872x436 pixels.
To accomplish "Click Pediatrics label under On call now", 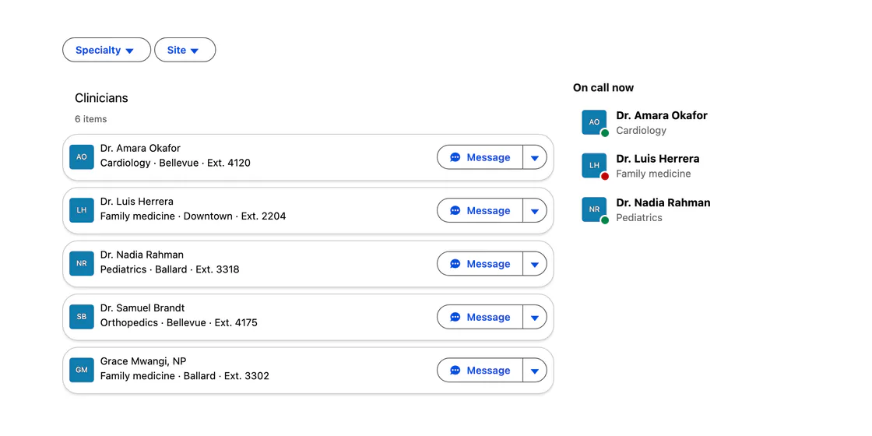I will point(639,218).
